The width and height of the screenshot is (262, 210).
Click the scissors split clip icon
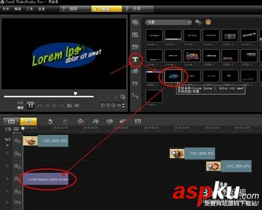click(115, 97)
